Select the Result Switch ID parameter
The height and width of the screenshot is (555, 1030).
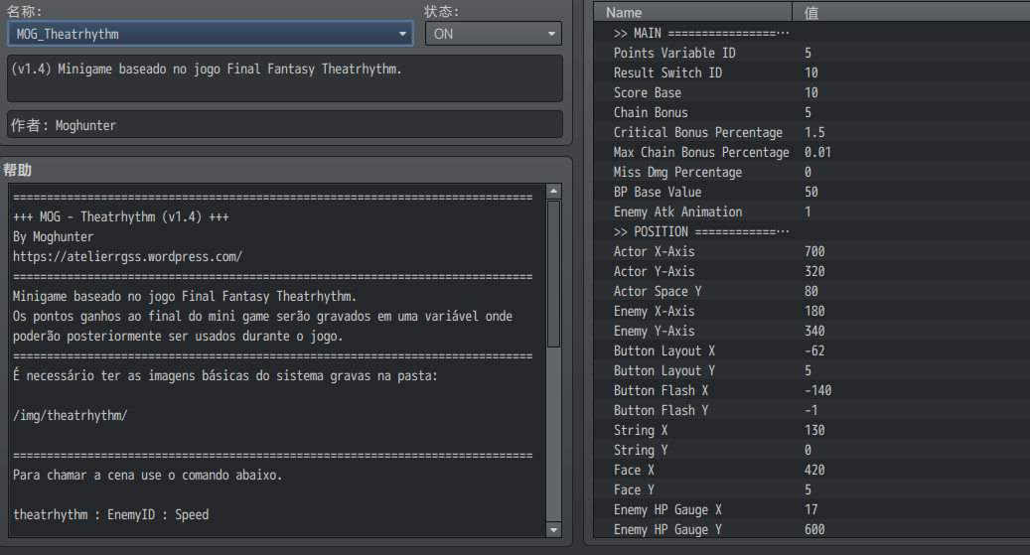tap(811, 72)
